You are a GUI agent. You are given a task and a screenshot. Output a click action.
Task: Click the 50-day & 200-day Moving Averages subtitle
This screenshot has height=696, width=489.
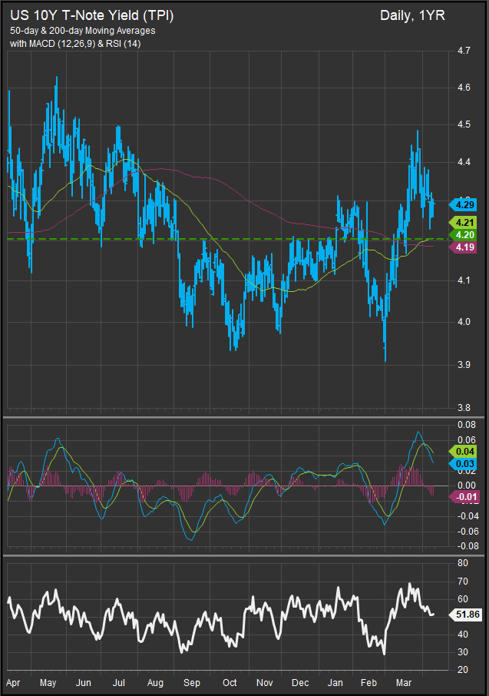pyautogui.click(x=82, y=30)
